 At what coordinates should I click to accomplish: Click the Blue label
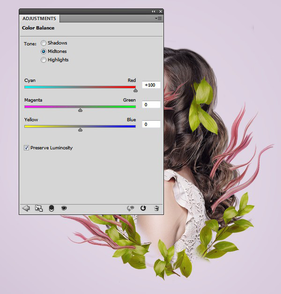click(131, 120)
